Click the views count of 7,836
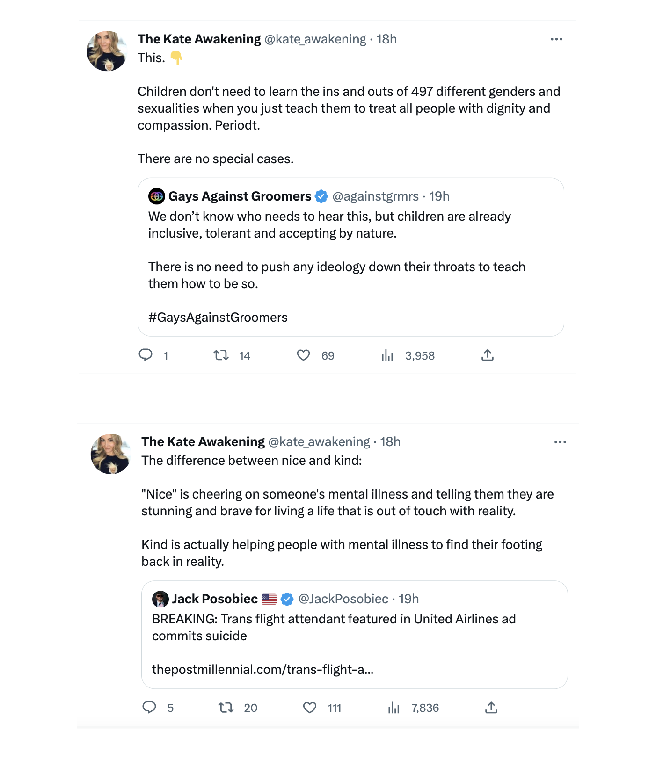The image size is (656, 766). point(424,708)
